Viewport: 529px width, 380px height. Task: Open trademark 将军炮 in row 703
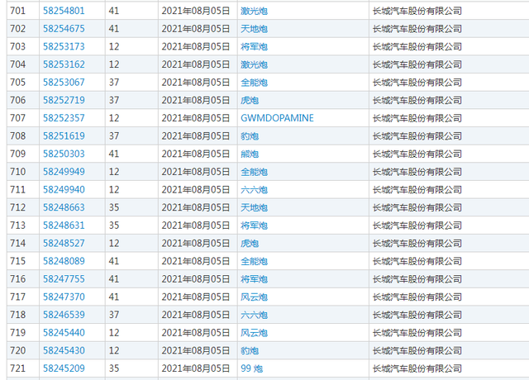point(254,46)
